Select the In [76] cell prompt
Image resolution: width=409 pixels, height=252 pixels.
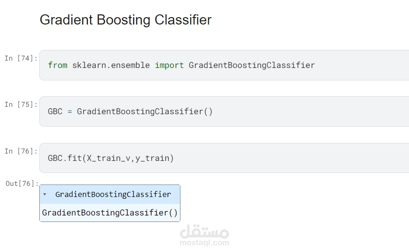(x=21, y=151)
